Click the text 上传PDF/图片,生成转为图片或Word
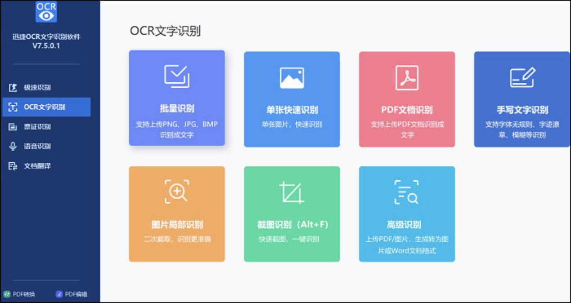The height and width of the screenshot is (303, 571). 407,245
